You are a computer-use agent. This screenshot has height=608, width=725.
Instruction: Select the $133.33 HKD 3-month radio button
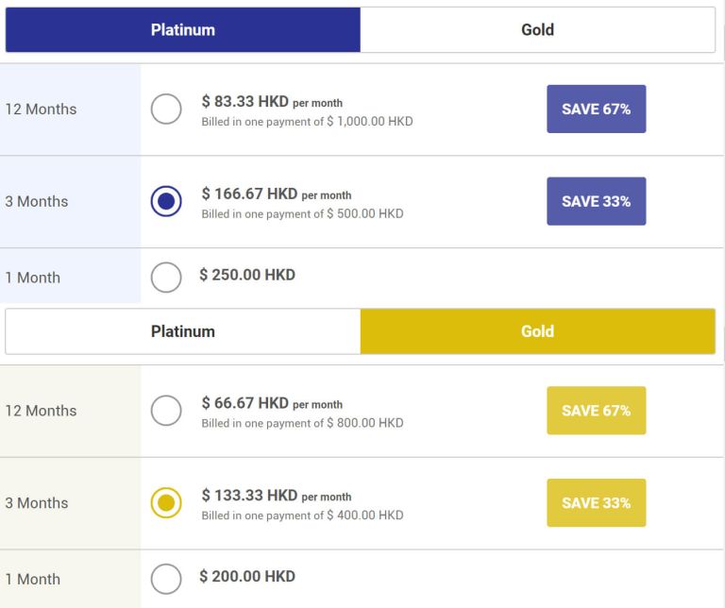pyautogui.click(x=166, y=503)
